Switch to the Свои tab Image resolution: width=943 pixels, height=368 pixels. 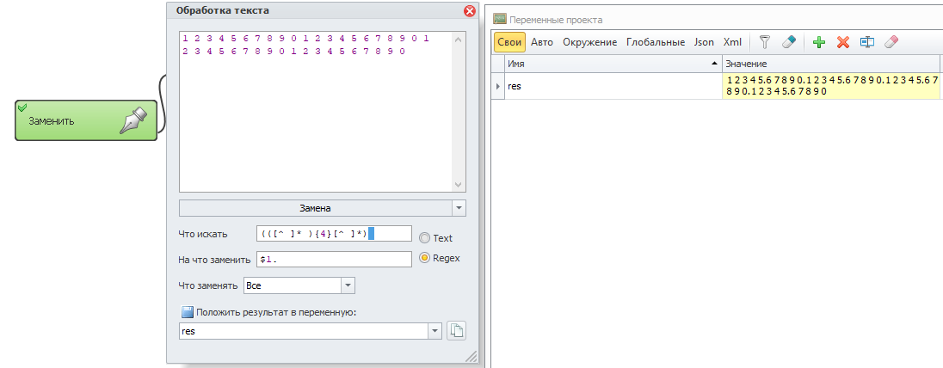(x=510, y=42)
